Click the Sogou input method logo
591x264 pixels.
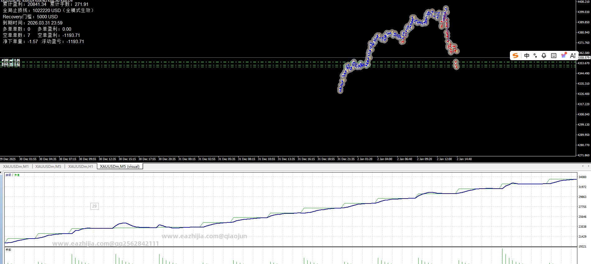pyautogui.click(x=515, y=56)
